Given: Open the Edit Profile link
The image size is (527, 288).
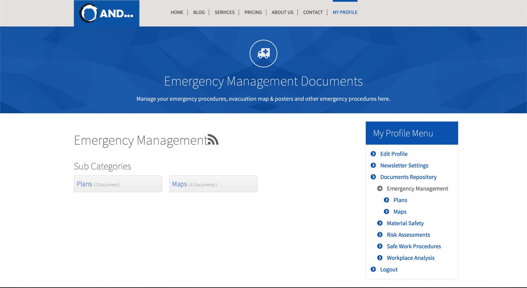Looking at the screenshot, I should coord(394,154).
